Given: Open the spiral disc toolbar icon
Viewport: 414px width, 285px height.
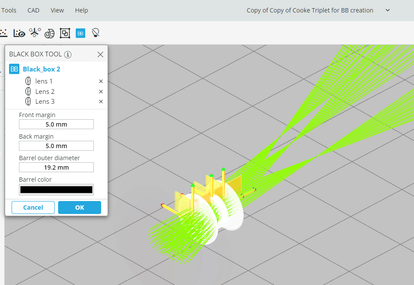Looking at the screenshot, I should tap(49, 34).
